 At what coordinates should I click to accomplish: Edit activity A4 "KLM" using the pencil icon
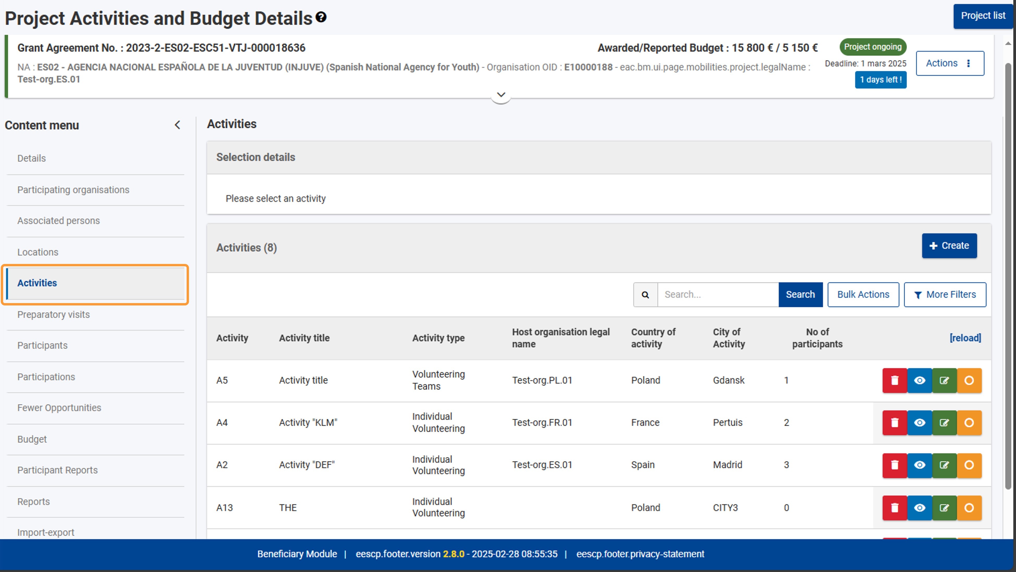pos(944,422)
